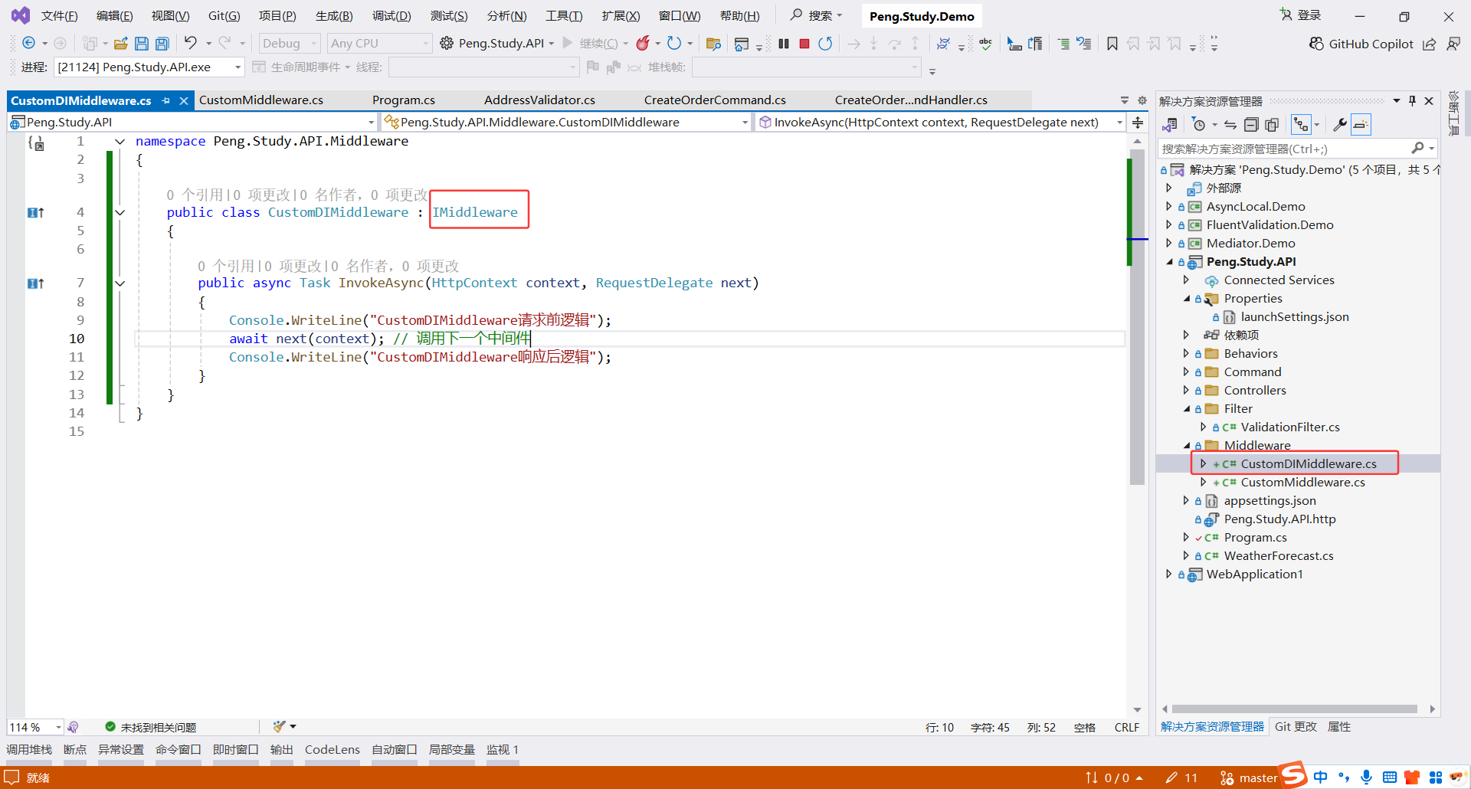Viewport: 1471px width, 789px height.
Task: Open the 工具(T) menu
Action: click(x=564, y=16)
